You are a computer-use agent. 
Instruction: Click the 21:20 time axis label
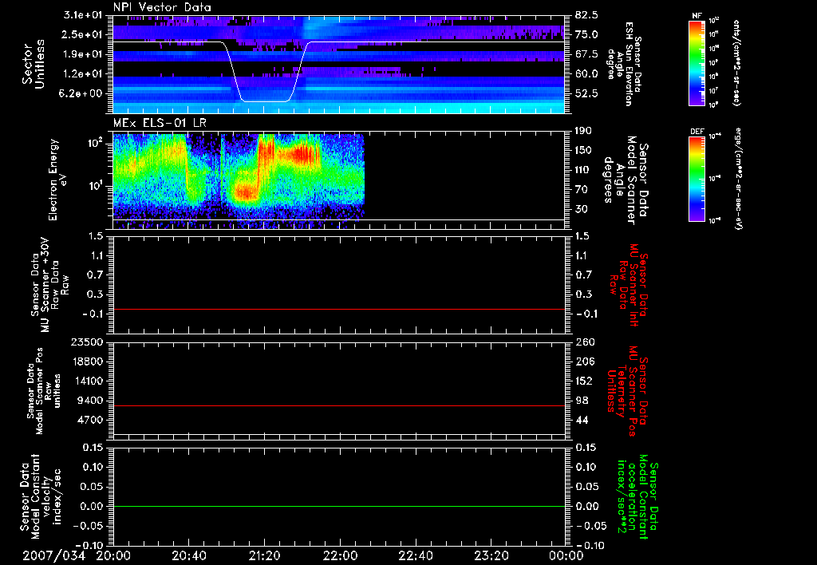click(264, 555)
